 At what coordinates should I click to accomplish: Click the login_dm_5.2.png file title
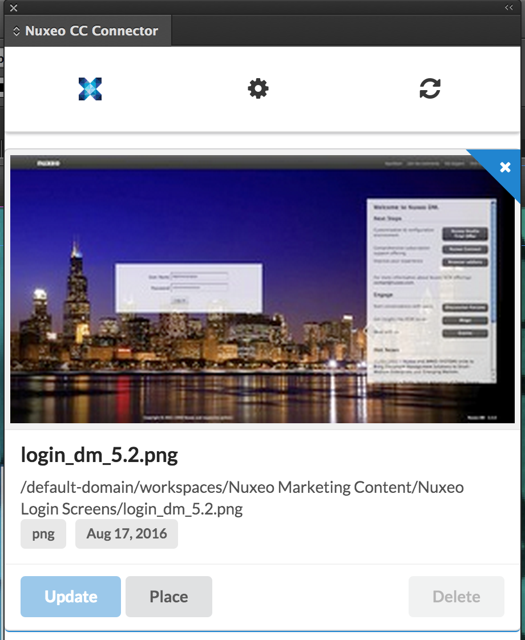(99, 455)
